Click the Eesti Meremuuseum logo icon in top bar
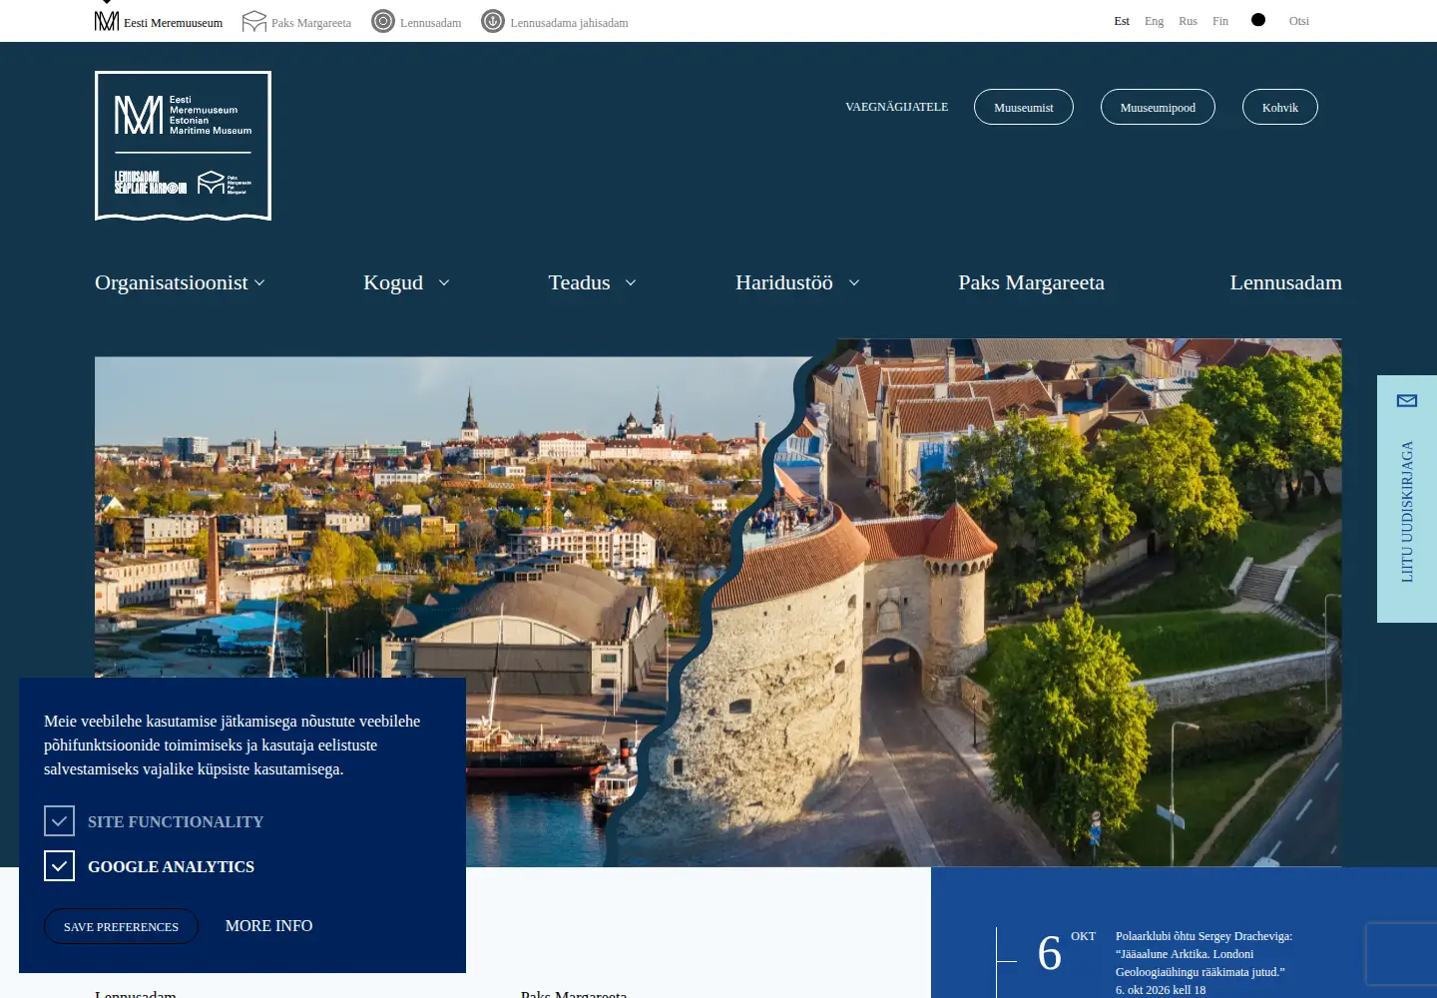1437x998 pixels. (x=107, y=21)
